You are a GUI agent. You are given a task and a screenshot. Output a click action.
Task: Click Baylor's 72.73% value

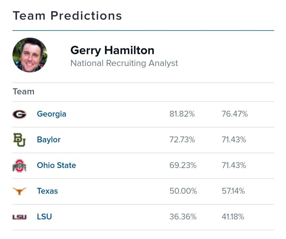point(182,140)
